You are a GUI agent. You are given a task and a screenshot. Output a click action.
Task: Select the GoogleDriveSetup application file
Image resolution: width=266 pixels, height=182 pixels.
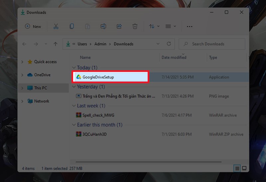(98, 77)
